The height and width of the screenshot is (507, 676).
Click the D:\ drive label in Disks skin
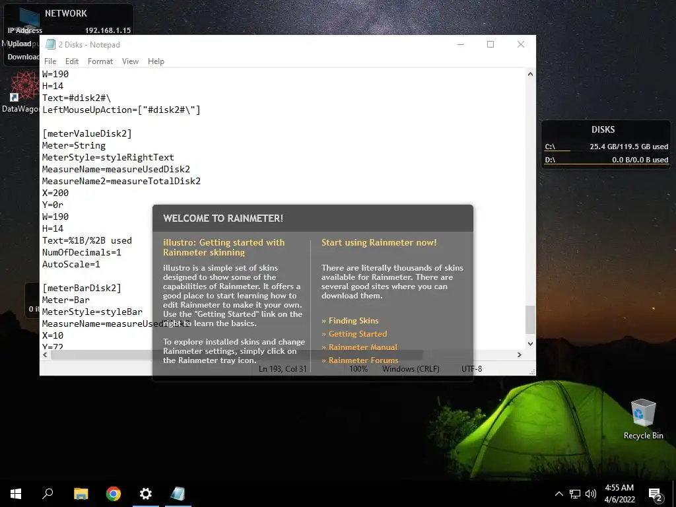tap(550, 160)
